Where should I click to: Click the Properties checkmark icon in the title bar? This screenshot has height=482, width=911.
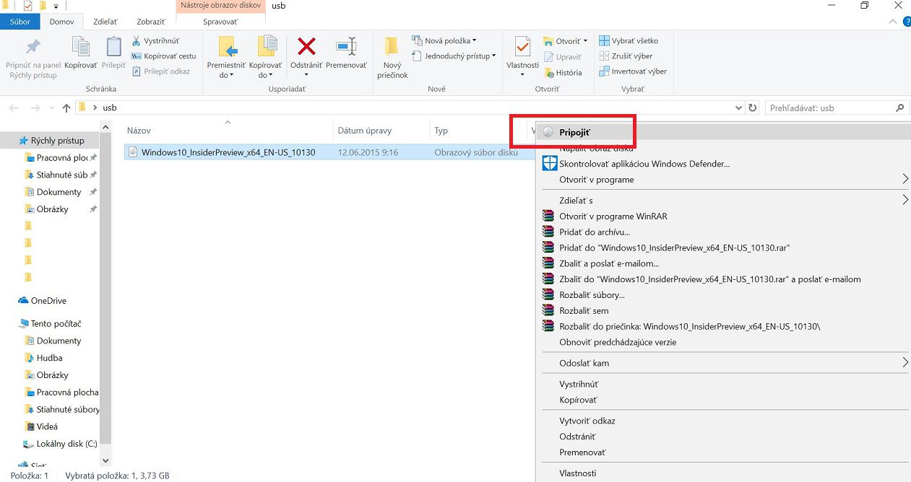27,6
